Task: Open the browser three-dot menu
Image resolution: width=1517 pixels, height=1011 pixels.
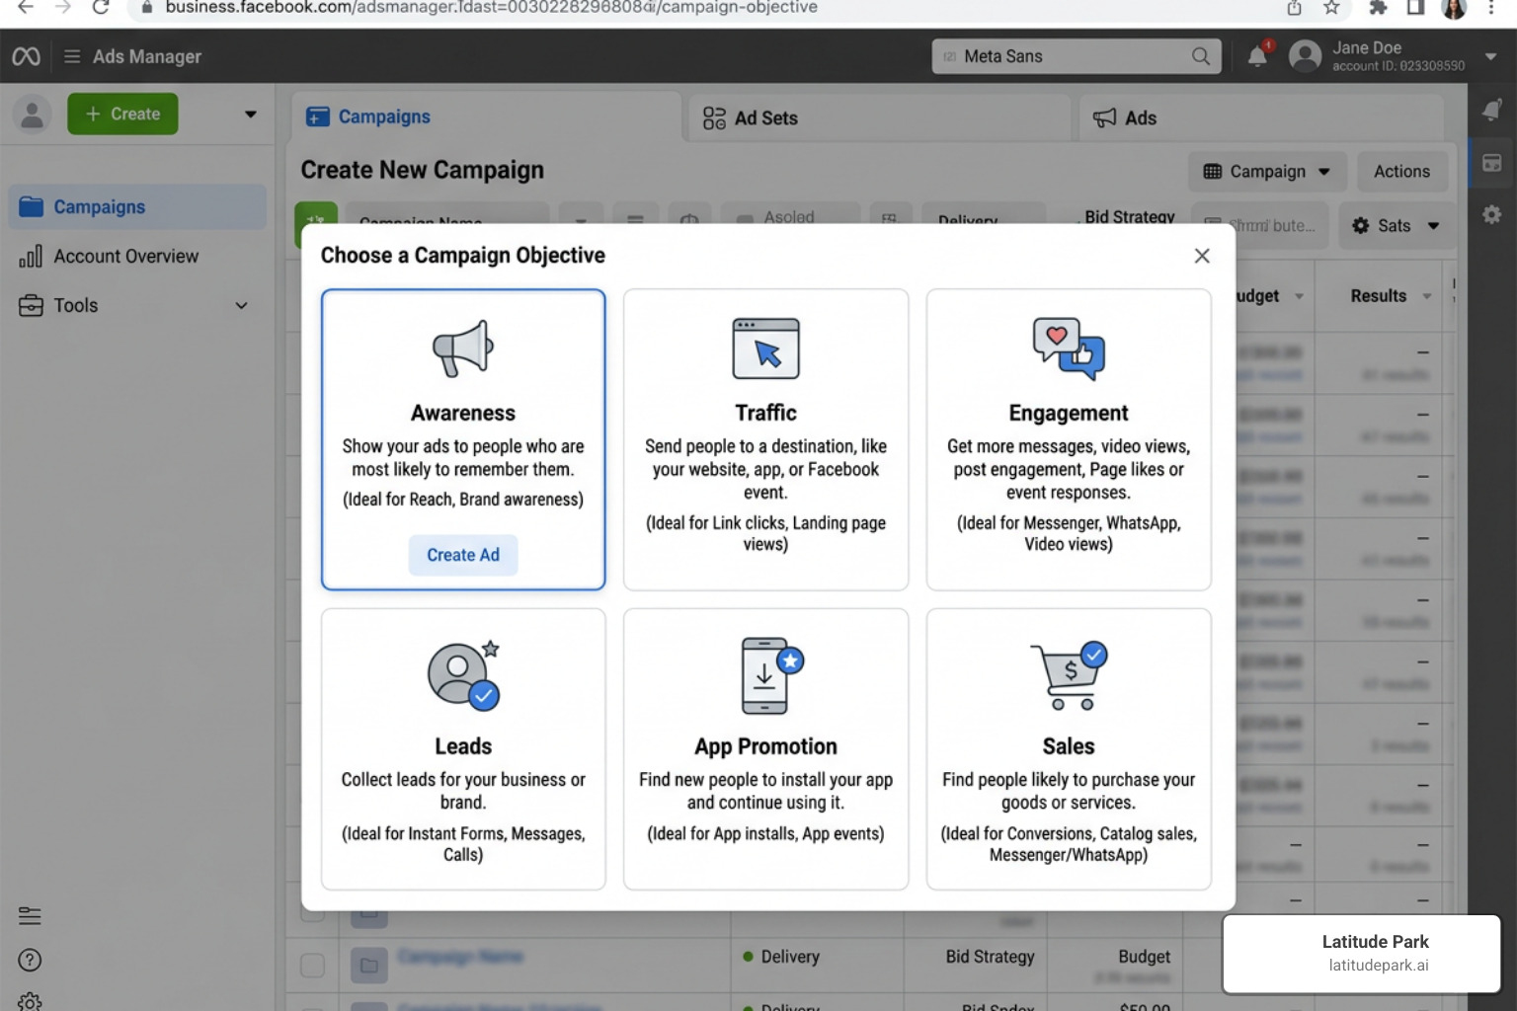Action: [x=1491, y=8]
